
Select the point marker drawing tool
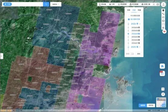pos(163,10)
